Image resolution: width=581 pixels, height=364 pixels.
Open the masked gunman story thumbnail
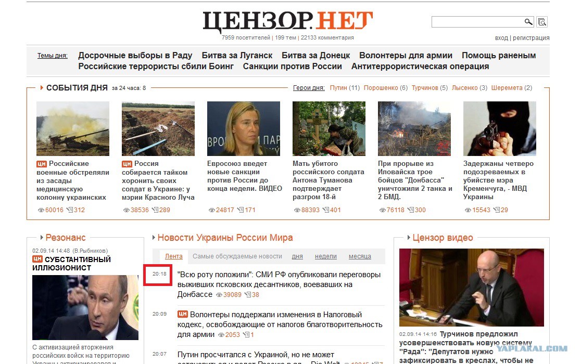tap(499, 128)
